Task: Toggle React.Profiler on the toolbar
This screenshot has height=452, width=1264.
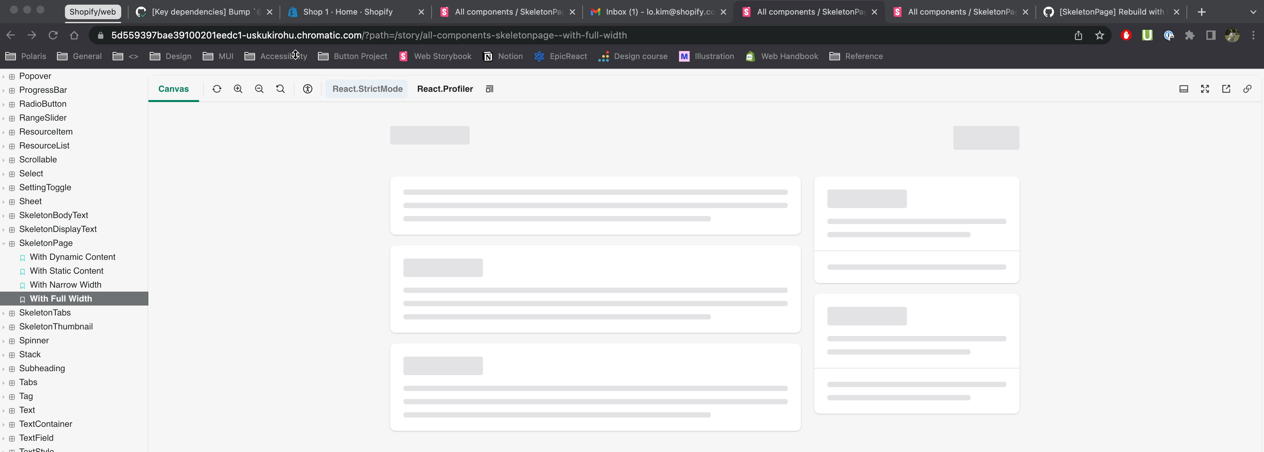Action: click(445, 89)
